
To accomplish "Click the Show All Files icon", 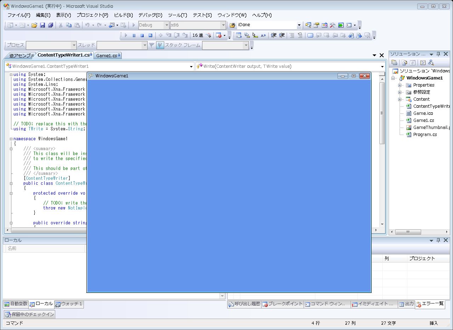I will point(404,63).
